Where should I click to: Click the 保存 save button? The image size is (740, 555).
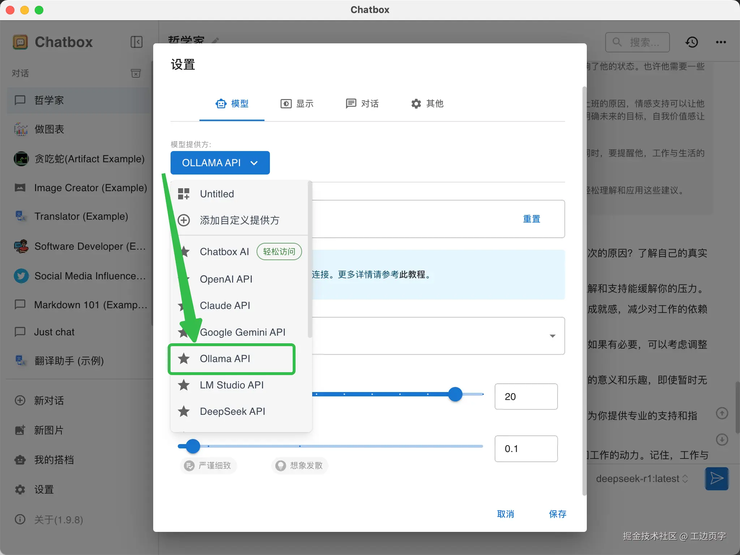pos(557,514)
